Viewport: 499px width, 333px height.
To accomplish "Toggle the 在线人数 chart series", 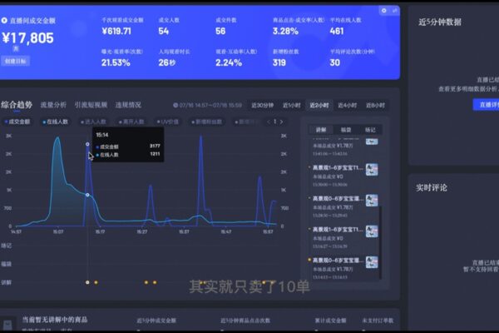I will [x=56, y=122].
